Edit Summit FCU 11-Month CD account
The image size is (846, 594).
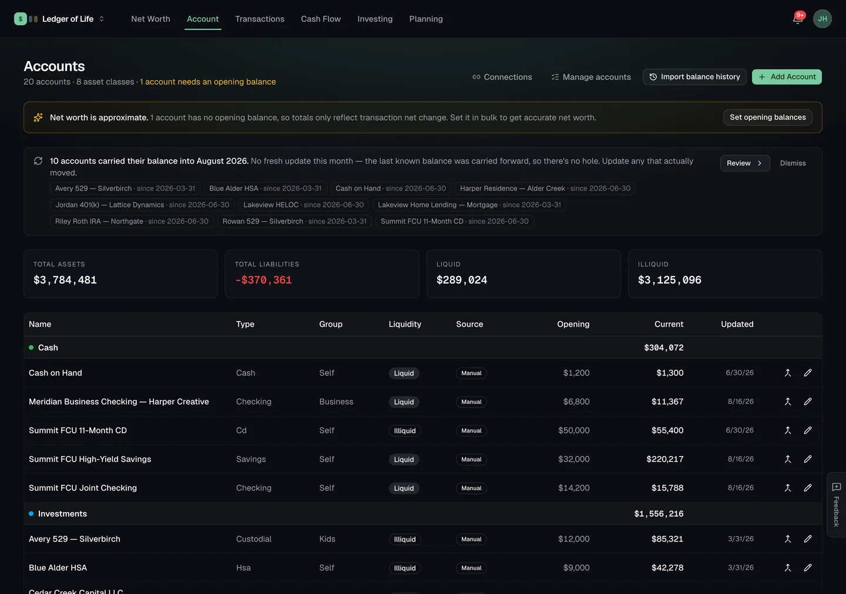coord(808,430)
